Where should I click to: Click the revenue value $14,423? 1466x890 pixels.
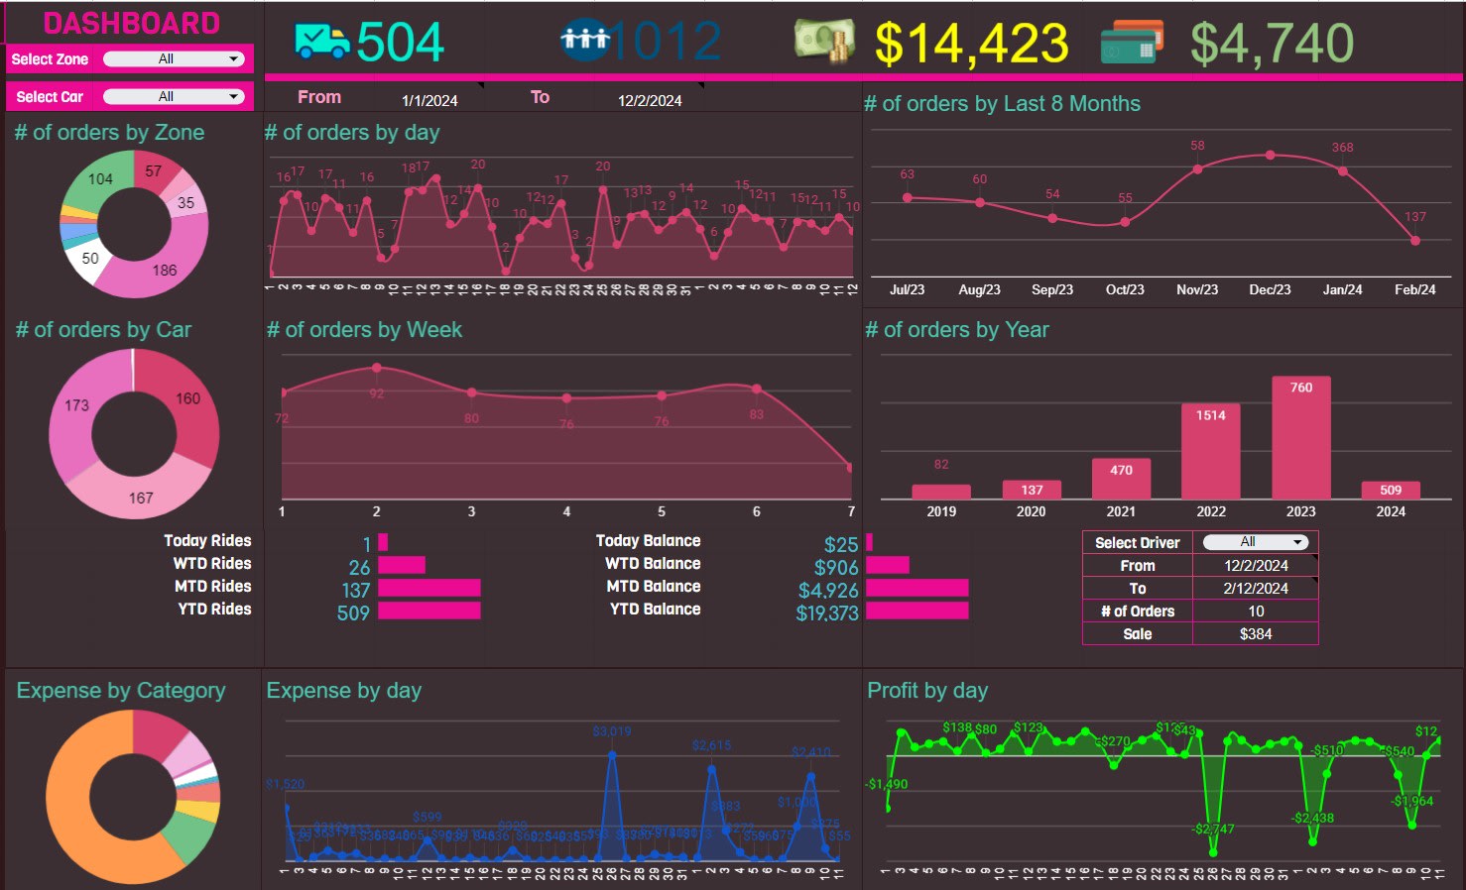972,44
